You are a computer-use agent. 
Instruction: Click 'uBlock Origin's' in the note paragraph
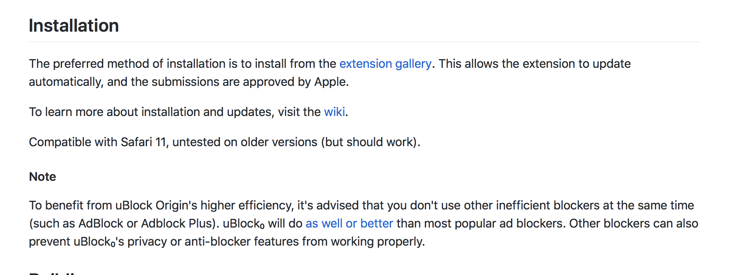coord(156,206)
